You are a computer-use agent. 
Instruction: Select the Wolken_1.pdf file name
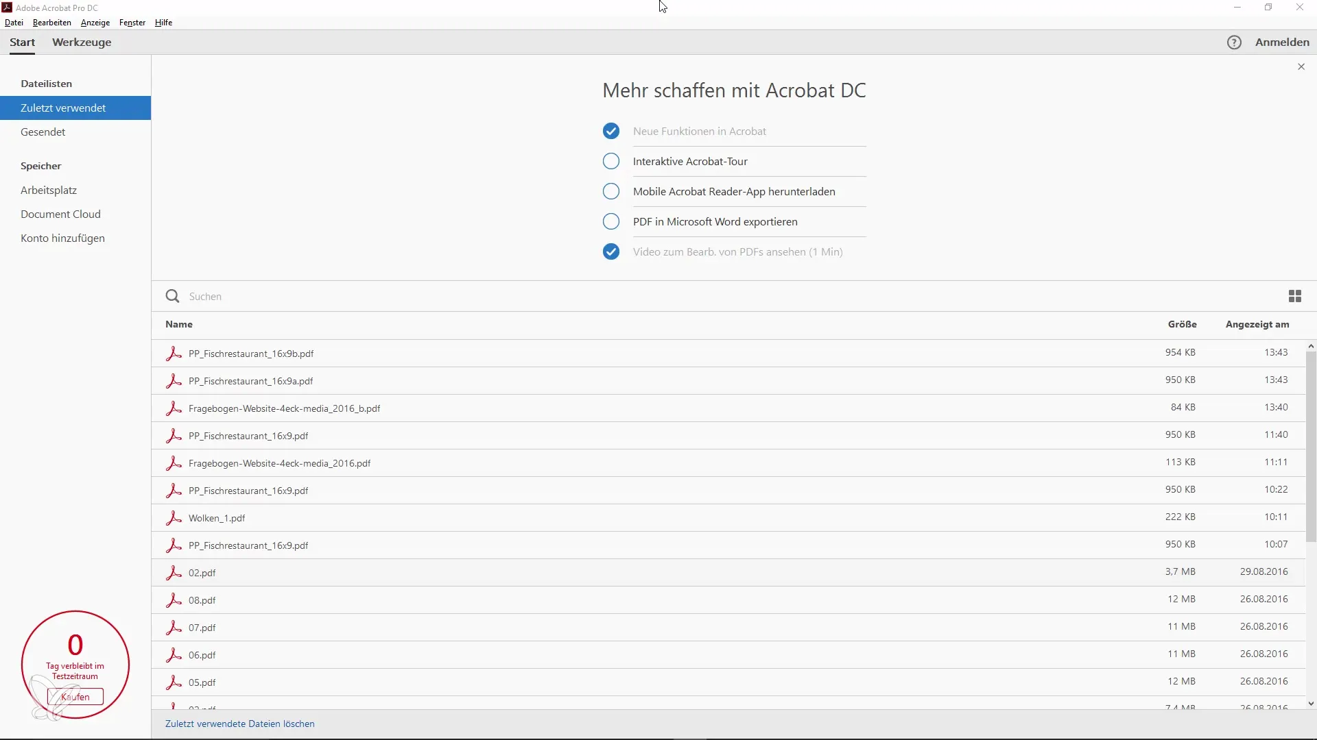217,518
